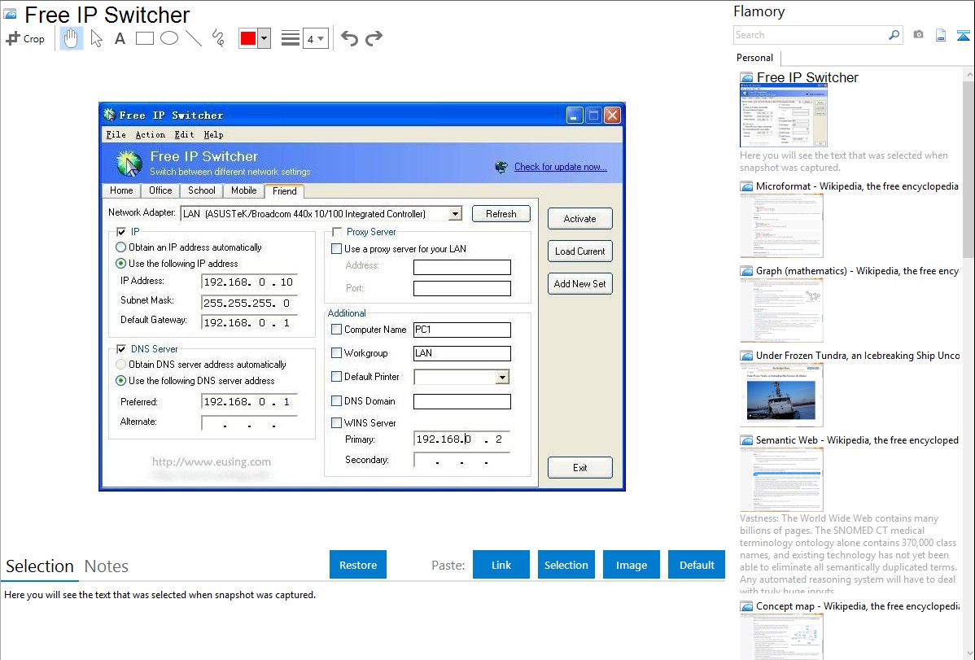Open the File menu
Viewport: 975px width, 660px height.
(116, 134)
